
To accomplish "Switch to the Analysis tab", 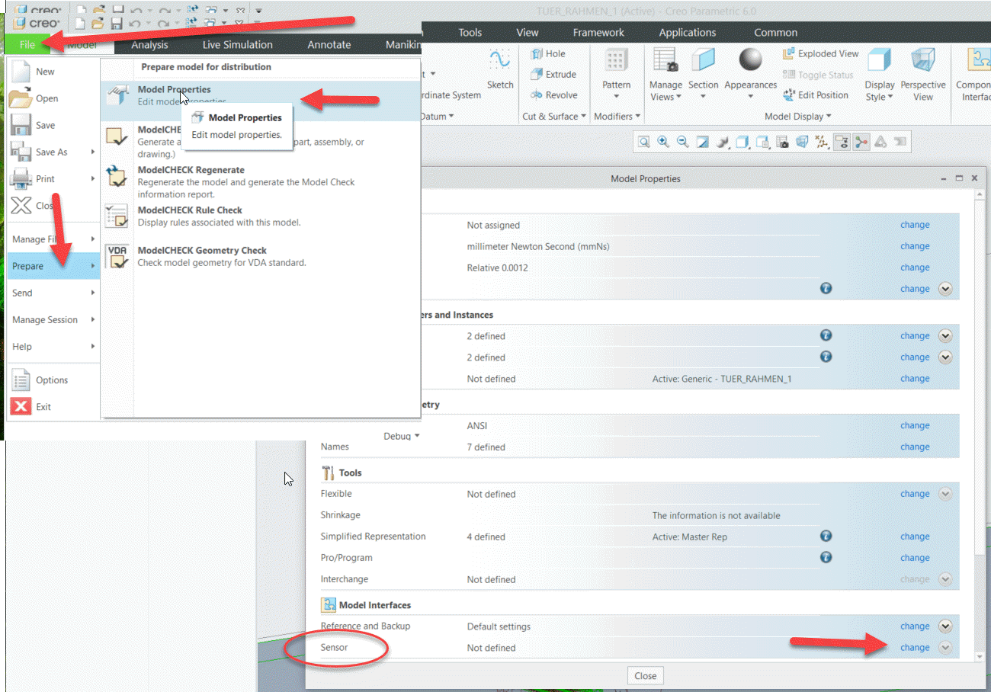I will [x=149, y=45].
